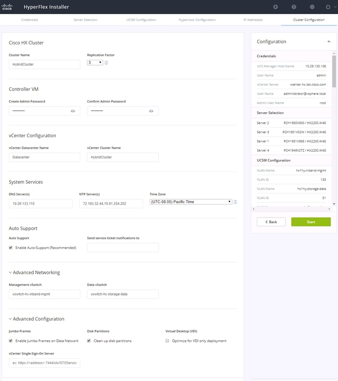Image resolution: width=338 pixels, height=381 pixels.
Task: Open the Time Zone dropdown
Action: (191, 202)
